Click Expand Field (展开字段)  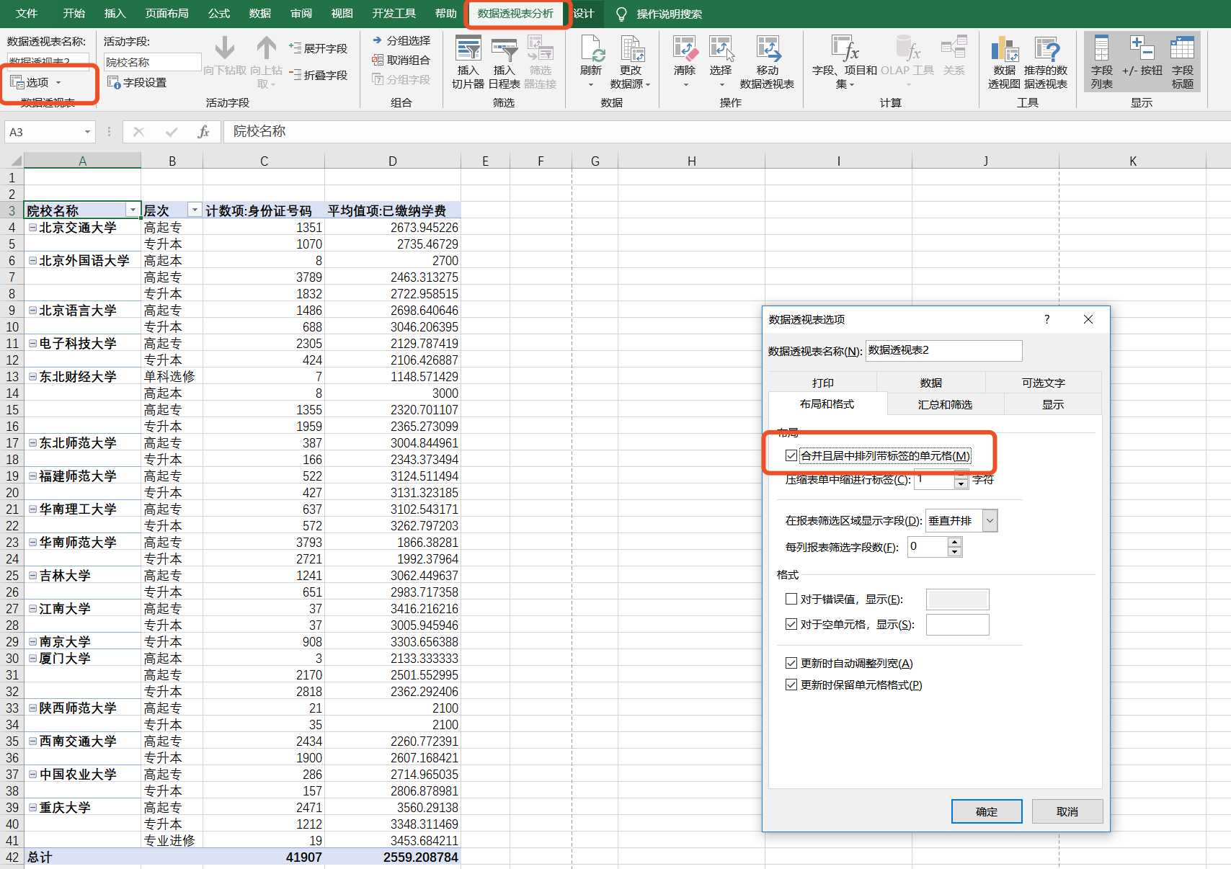(319, 48)
